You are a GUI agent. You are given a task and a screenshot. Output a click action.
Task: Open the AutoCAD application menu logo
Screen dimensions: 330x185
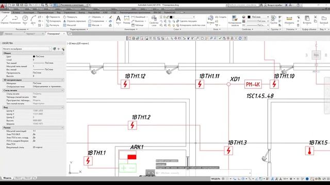(x=2, y=6)
